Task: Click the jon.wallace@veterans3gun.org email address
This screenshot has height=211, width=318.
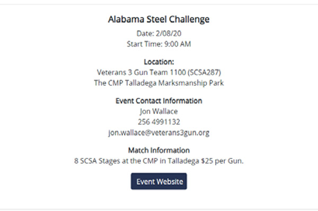Action: click(159, 133)
